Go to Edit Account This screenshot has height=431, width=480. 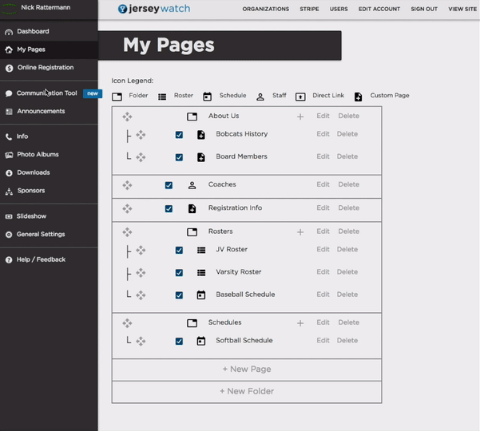pyautogui.click(x=379, y=9)
